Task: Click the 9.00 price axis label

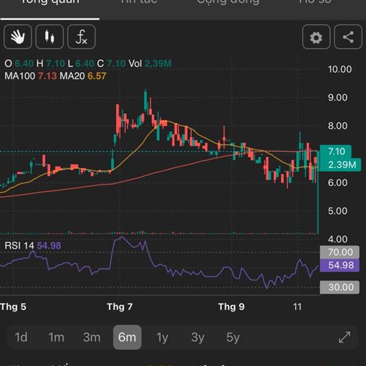Action: (338, 98)
